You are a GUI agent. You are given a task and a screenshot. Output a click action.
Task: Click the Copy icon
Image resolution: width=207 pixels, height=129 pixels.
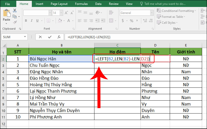(14, 17)
